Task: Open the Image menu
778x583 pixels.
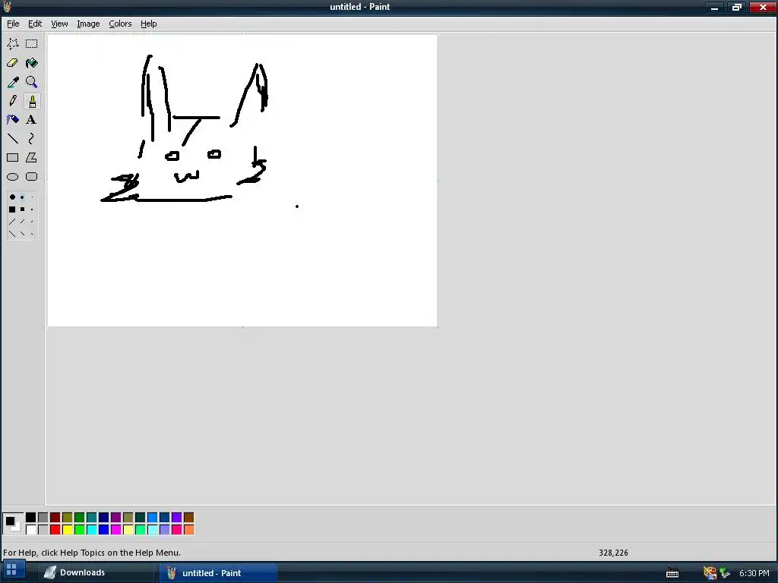Action: [88, 24]
